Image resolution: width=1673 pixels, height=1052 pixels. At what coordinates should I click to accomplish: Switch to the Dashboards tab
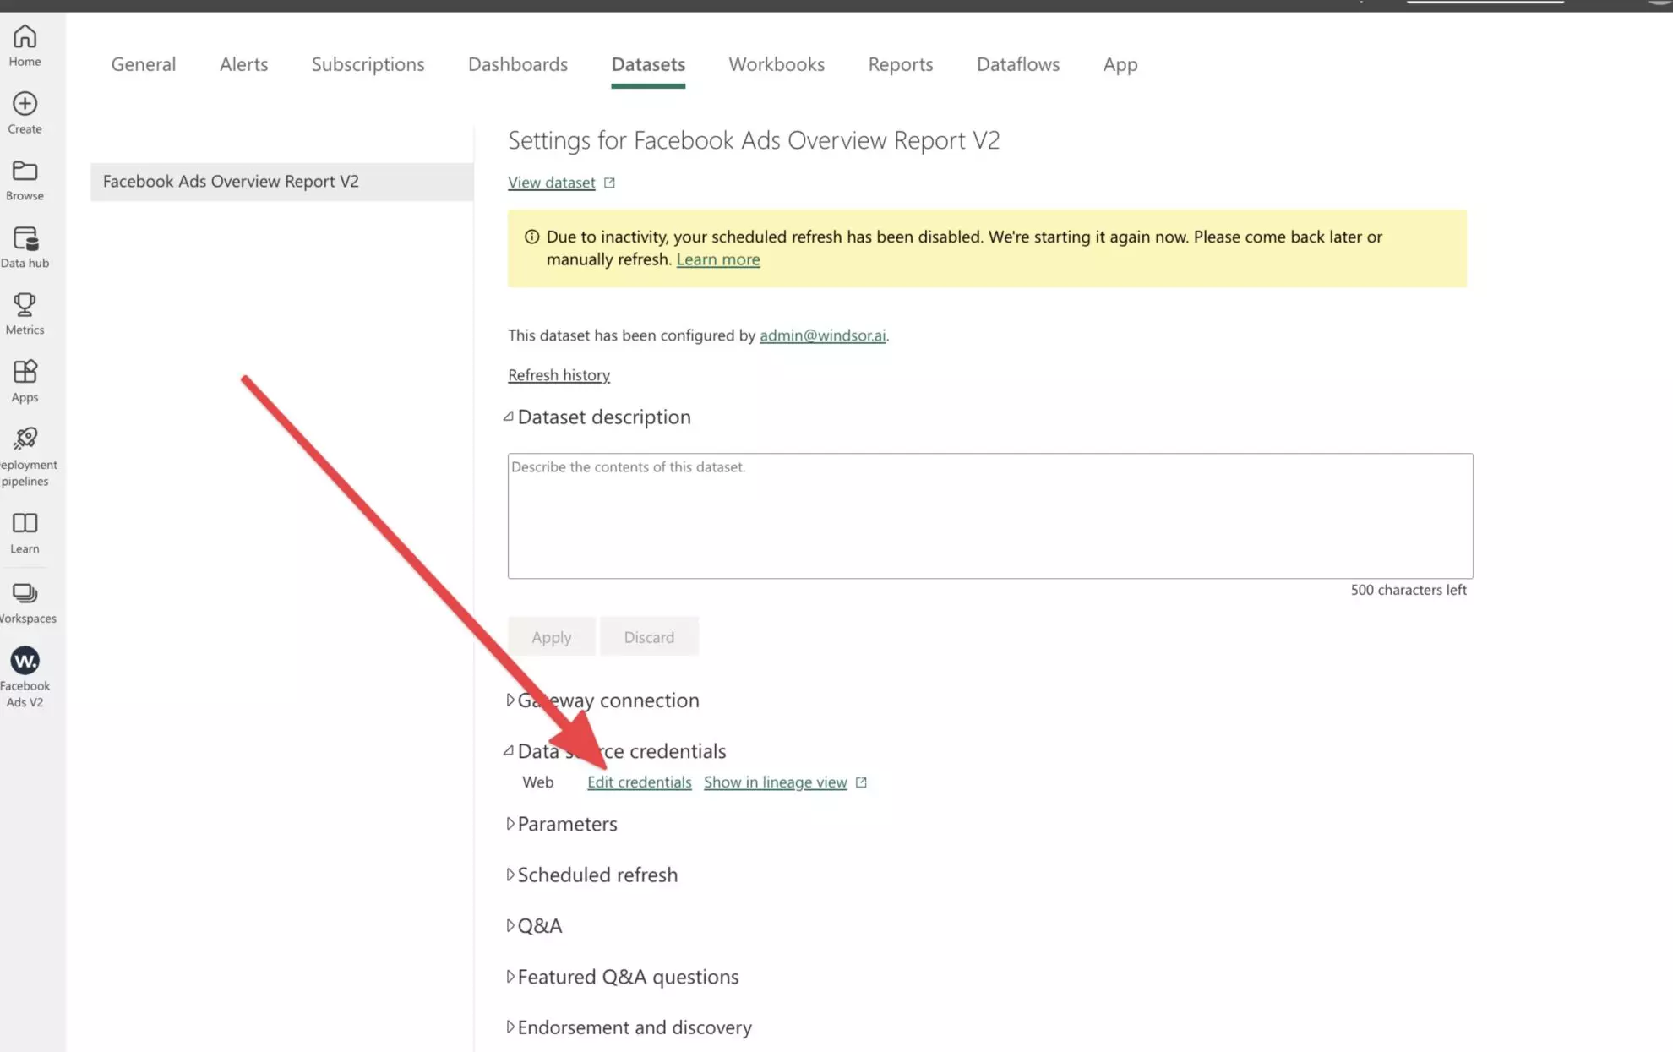(x=518, y=64)
